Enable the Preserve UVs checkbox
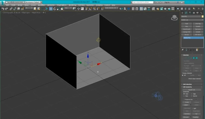 [x=184, y=100]
